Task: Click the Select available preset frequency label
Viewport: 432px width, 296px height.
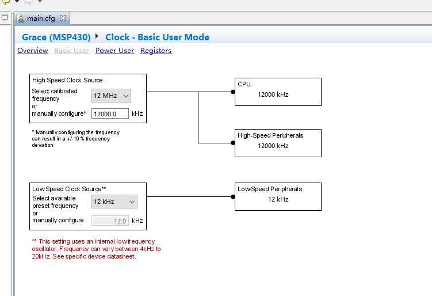Action: coord(55,202)
